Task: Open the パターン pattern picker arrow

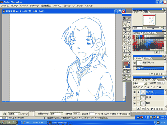Action: point(34,114)
